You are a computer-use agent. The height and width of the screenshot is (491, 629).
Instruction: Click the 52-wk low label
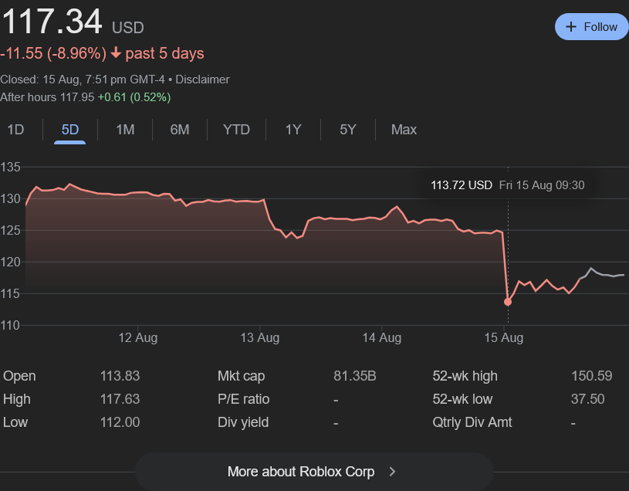462,399
